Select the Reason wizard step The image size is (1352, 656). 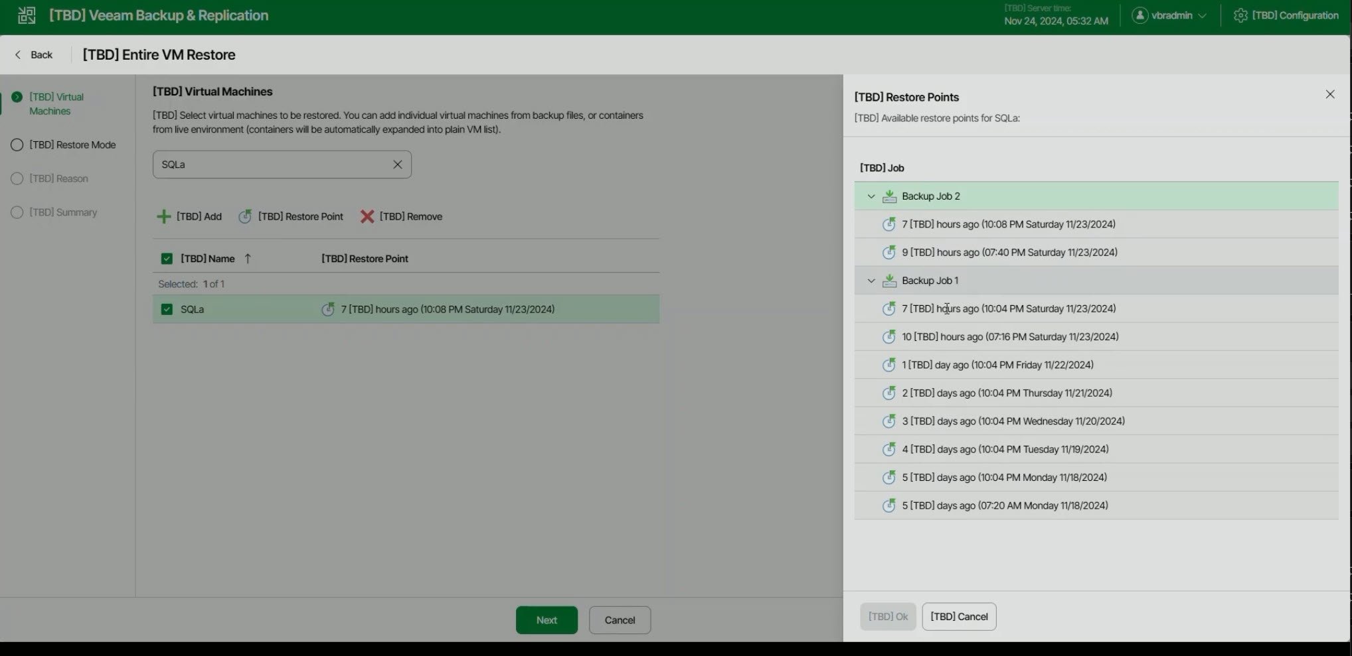(x=50, y=178)
